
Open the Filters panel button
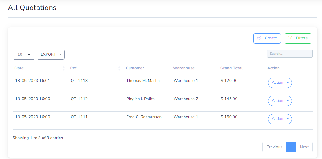(x=298, y=38)
